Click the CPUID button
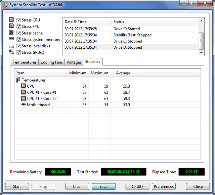 (x=137, y=187)
